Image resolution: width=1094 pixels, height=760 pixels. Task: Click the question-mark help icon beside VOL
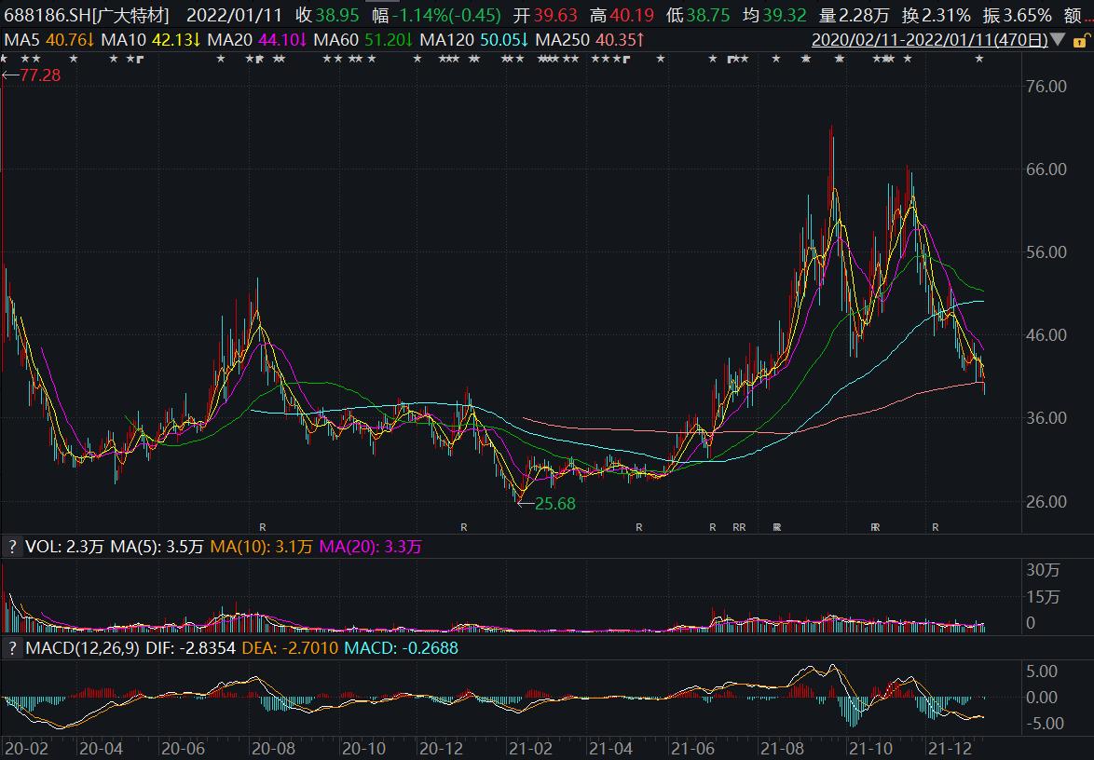(x=11, y=545)
